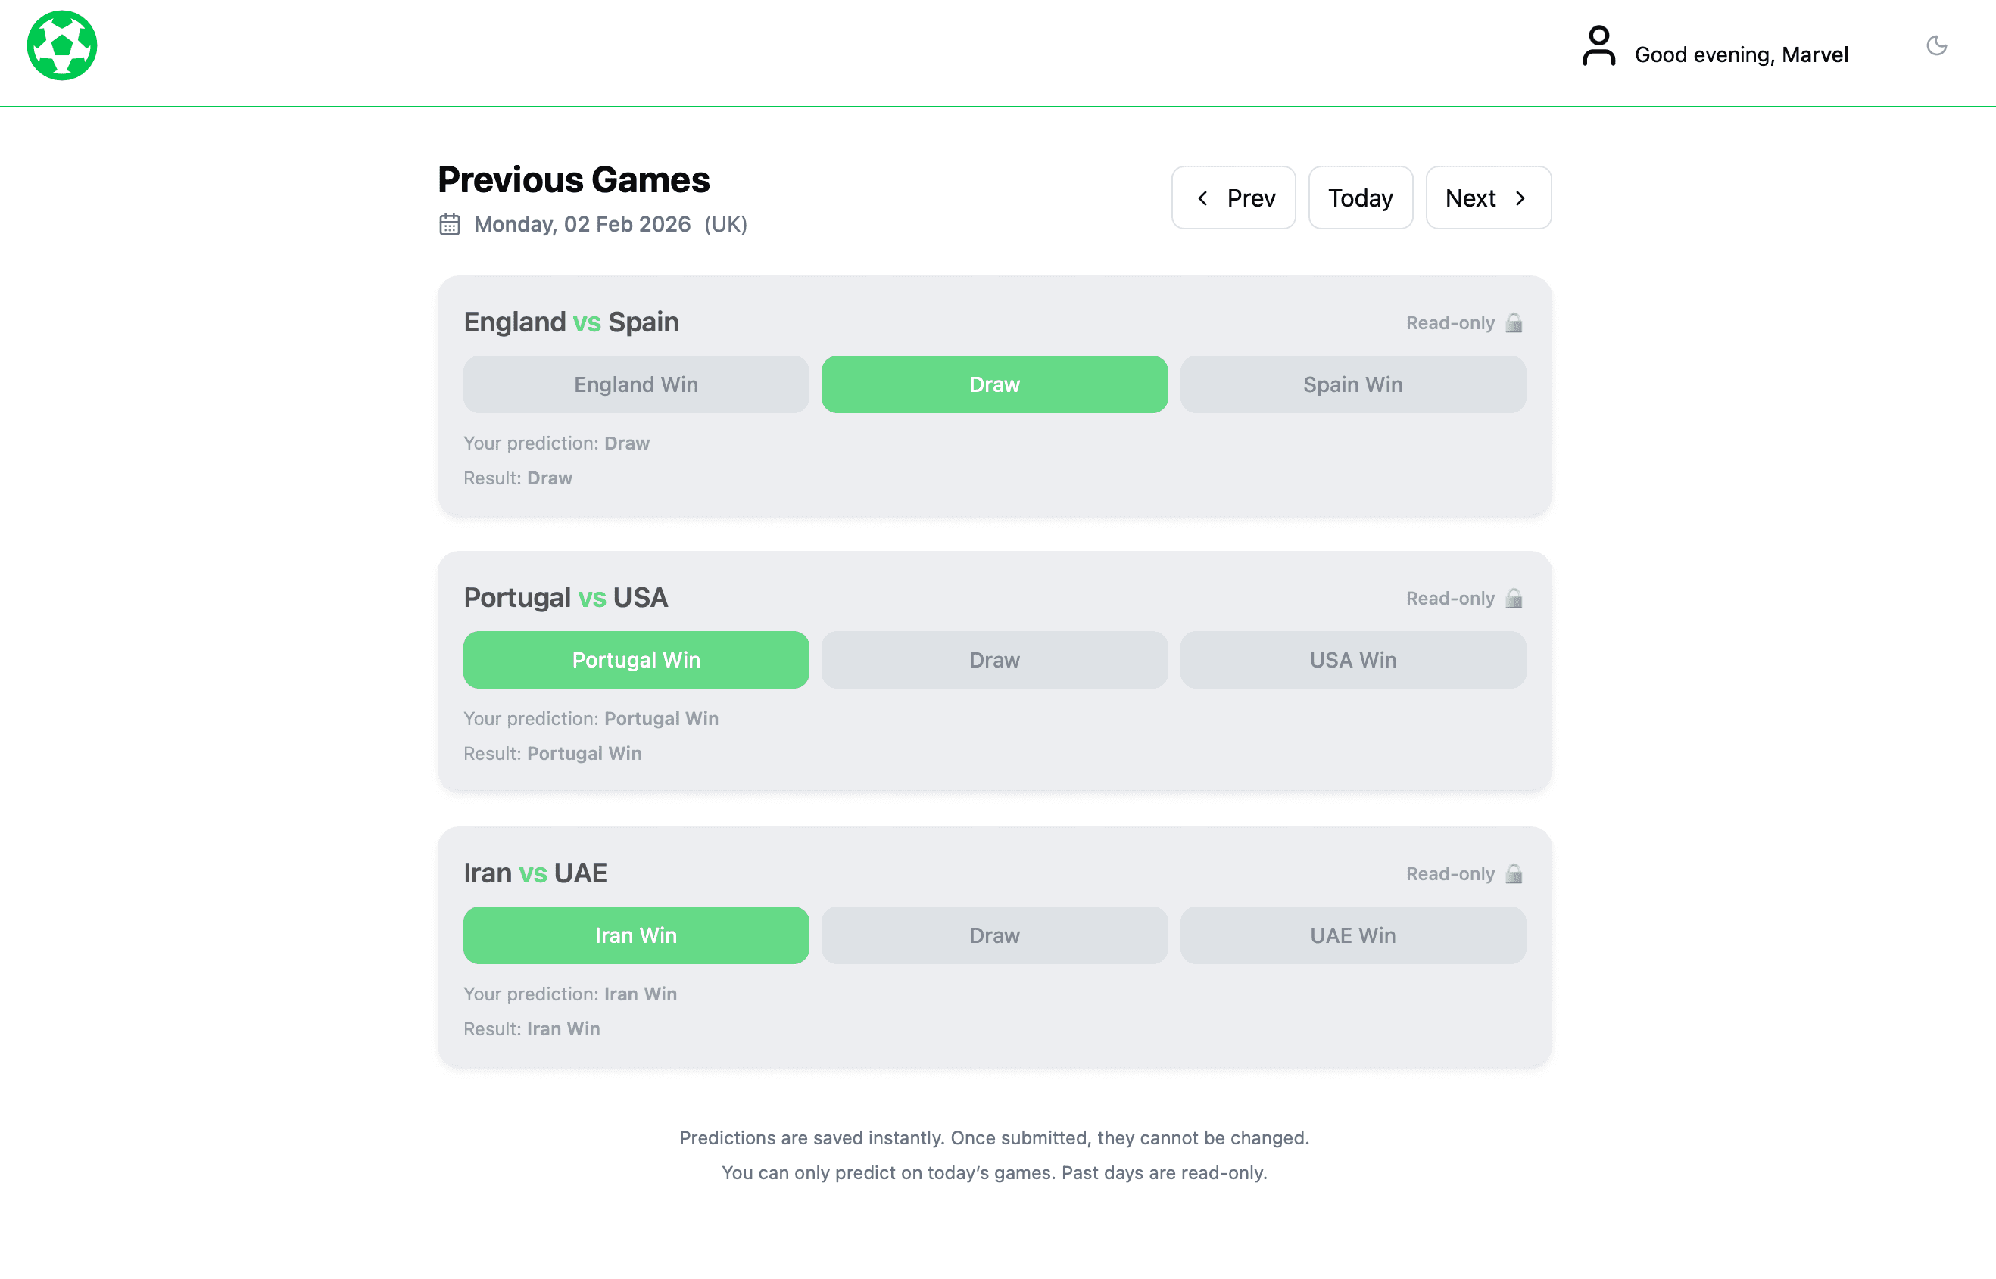The width and height of the screenshot is (1996, 1279).
Task: Go to previous day with Prev button
Action: click(1233, 198)
